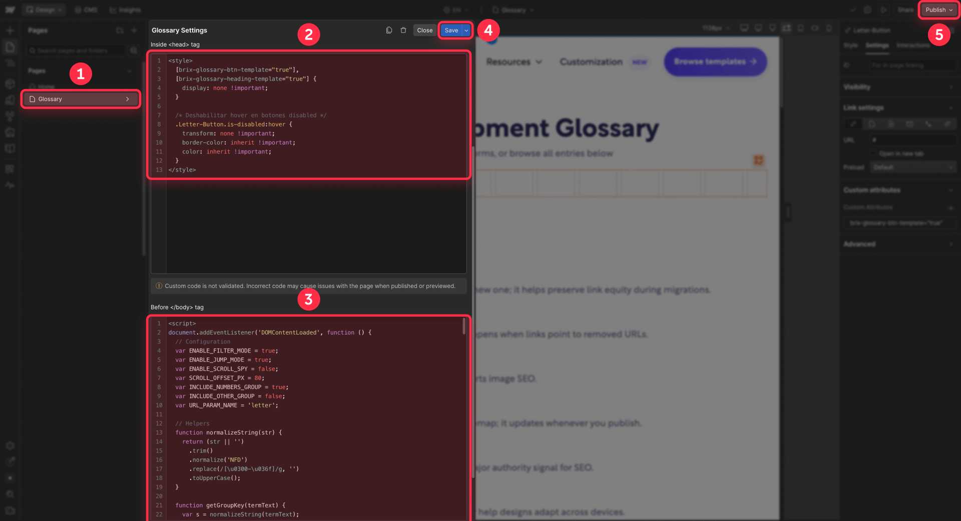Open the Add Elements panel with the plus icon

point(10,30)
